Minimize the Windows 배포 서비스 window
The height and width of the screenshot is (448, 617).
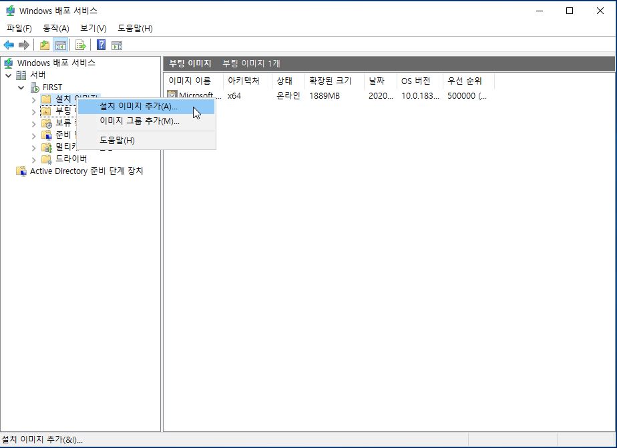[540, 11]
